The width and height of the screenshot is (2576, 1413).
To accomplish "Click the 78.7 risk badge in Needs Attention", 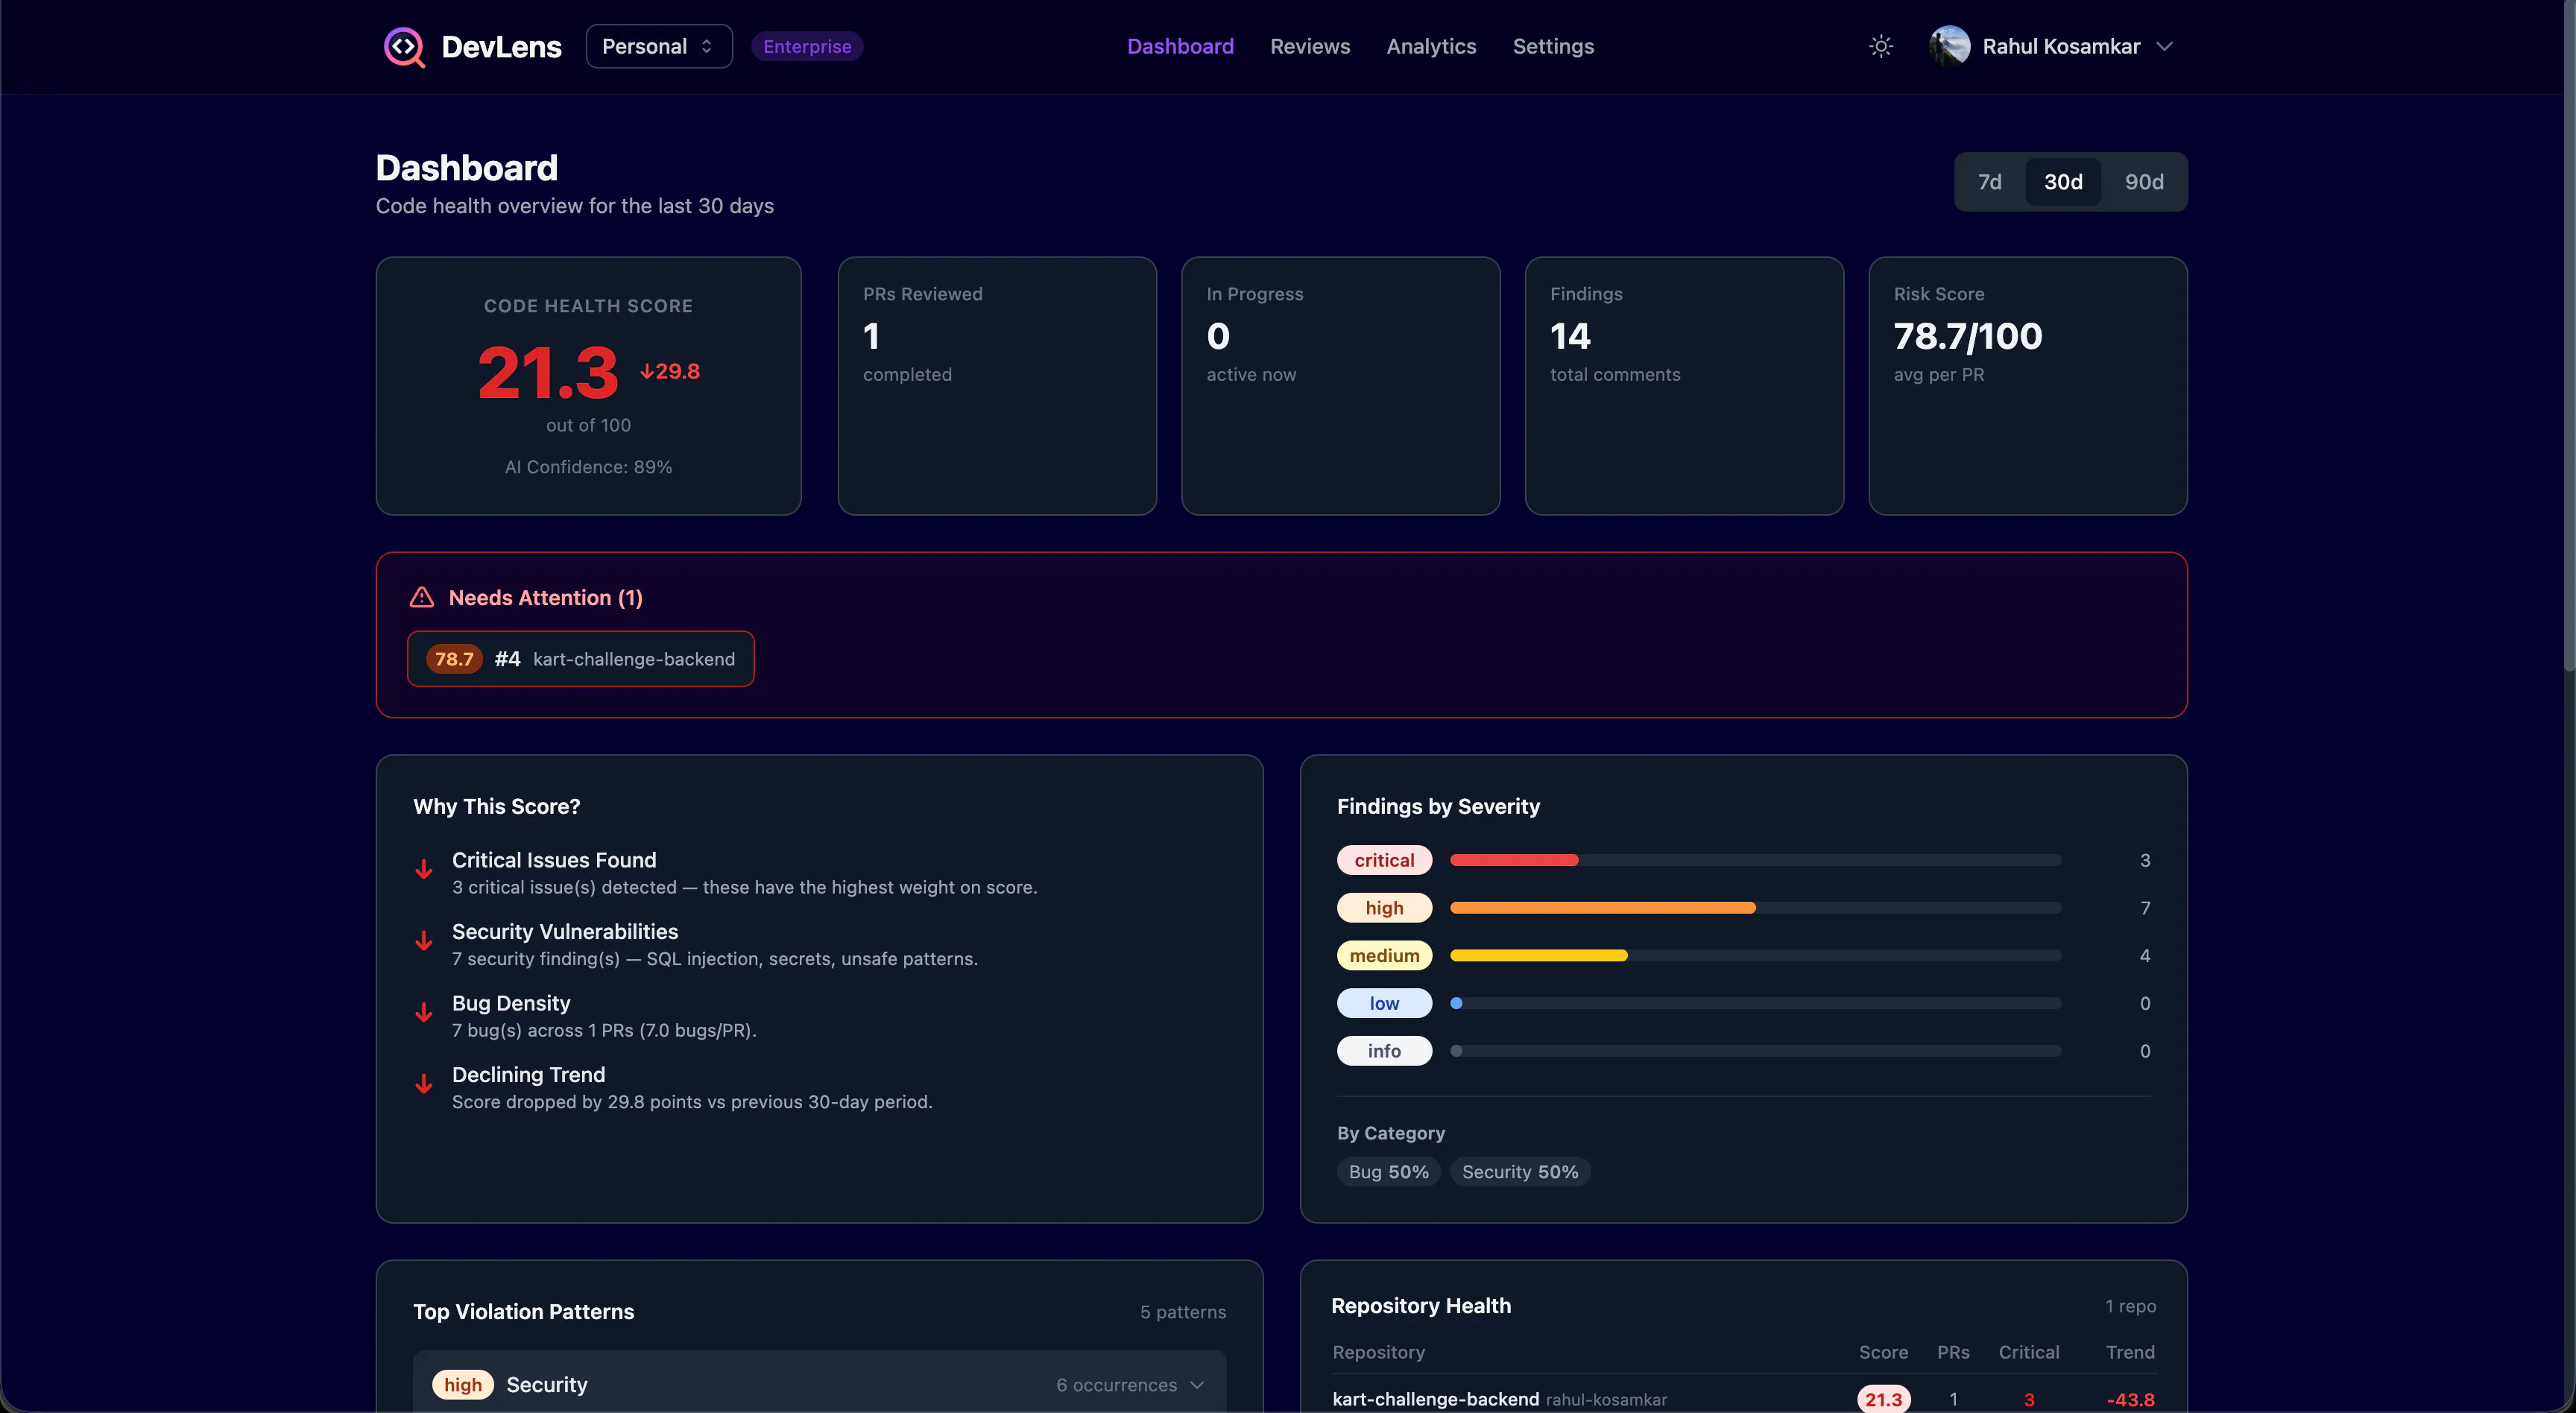I will tap(454, 659).
